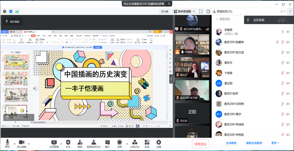
Task: Open the 聊天 chat panel
Action: pos(107,144)
